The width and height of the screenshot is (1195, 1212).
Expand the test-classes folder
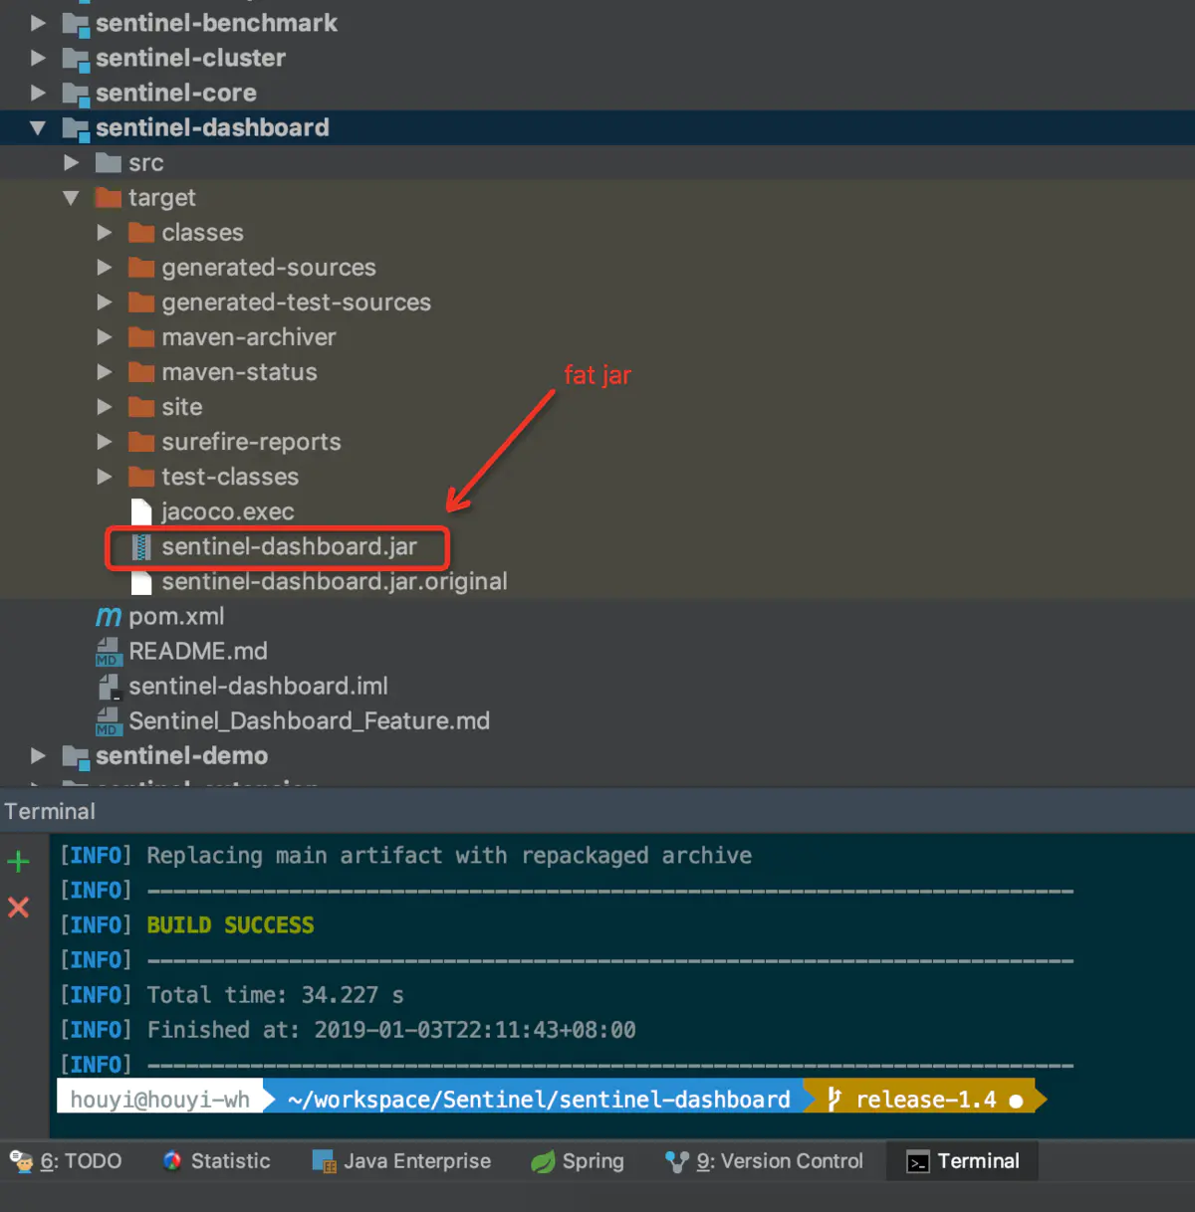tap(105, 477)
